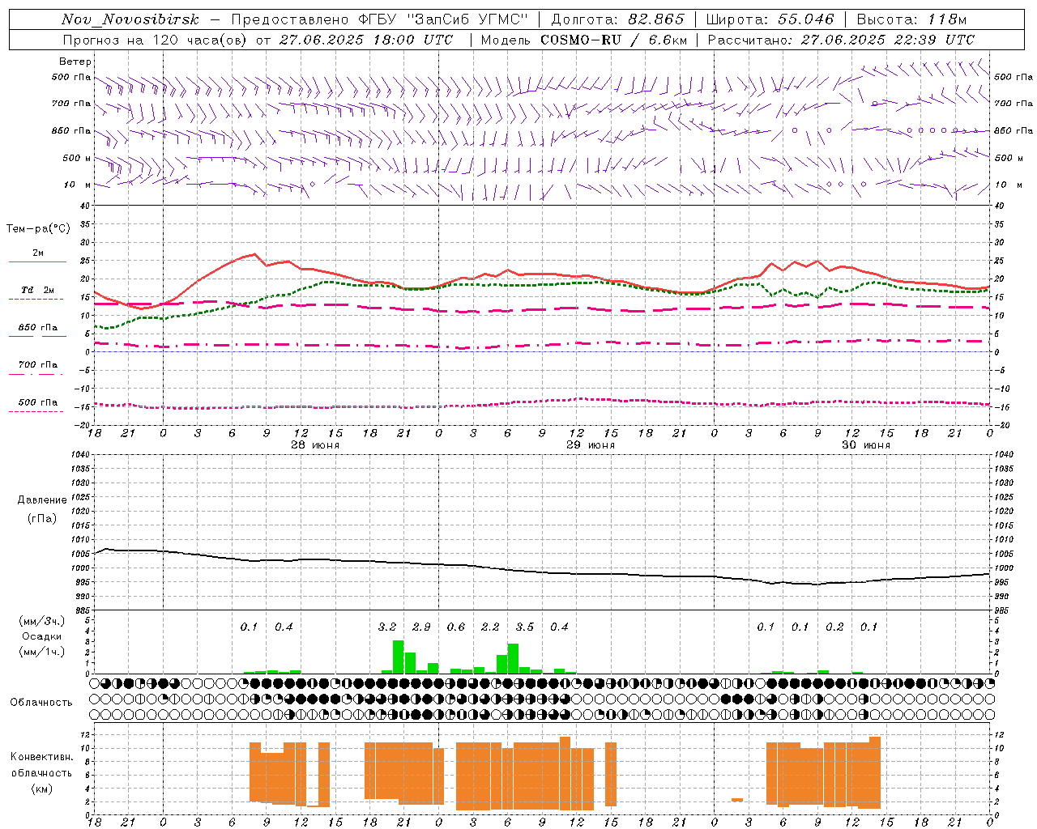The height and width of the screenshot is (829, 1037).
Task: Click the tallest green precipitation bar on 28 июня
Action: (398, 657)
